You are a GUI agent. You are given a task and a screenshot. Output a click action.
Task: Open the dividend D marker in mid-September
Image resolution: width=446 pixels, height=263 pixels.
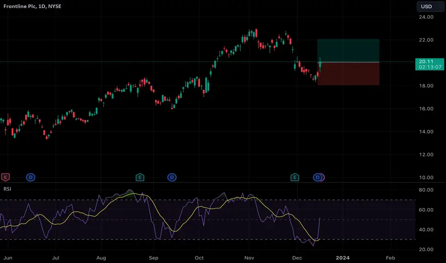[x=172, y=177]
